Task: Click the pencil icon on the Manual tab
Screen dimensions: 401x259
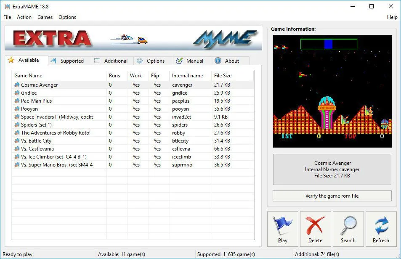Action: (179, 61)
